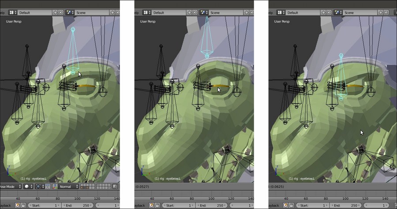This screenshot has height=209, width=397.
Task: Click the second layer grid block
Action: click(x=104, y=187)
